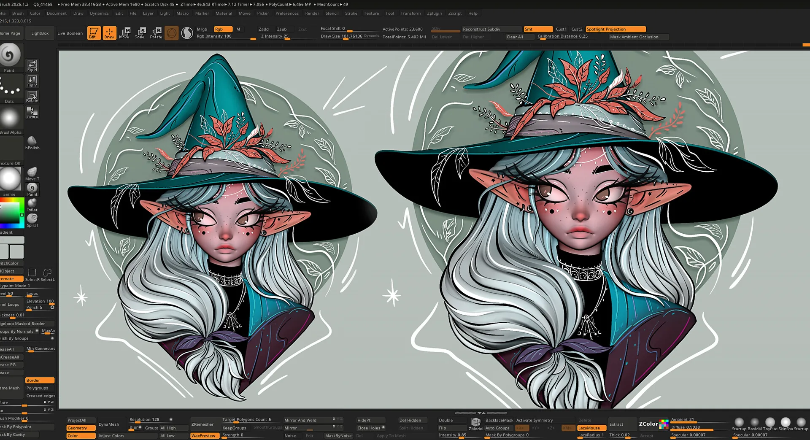Open the Brush menu
Screen dimensions: 810x440
18,13
